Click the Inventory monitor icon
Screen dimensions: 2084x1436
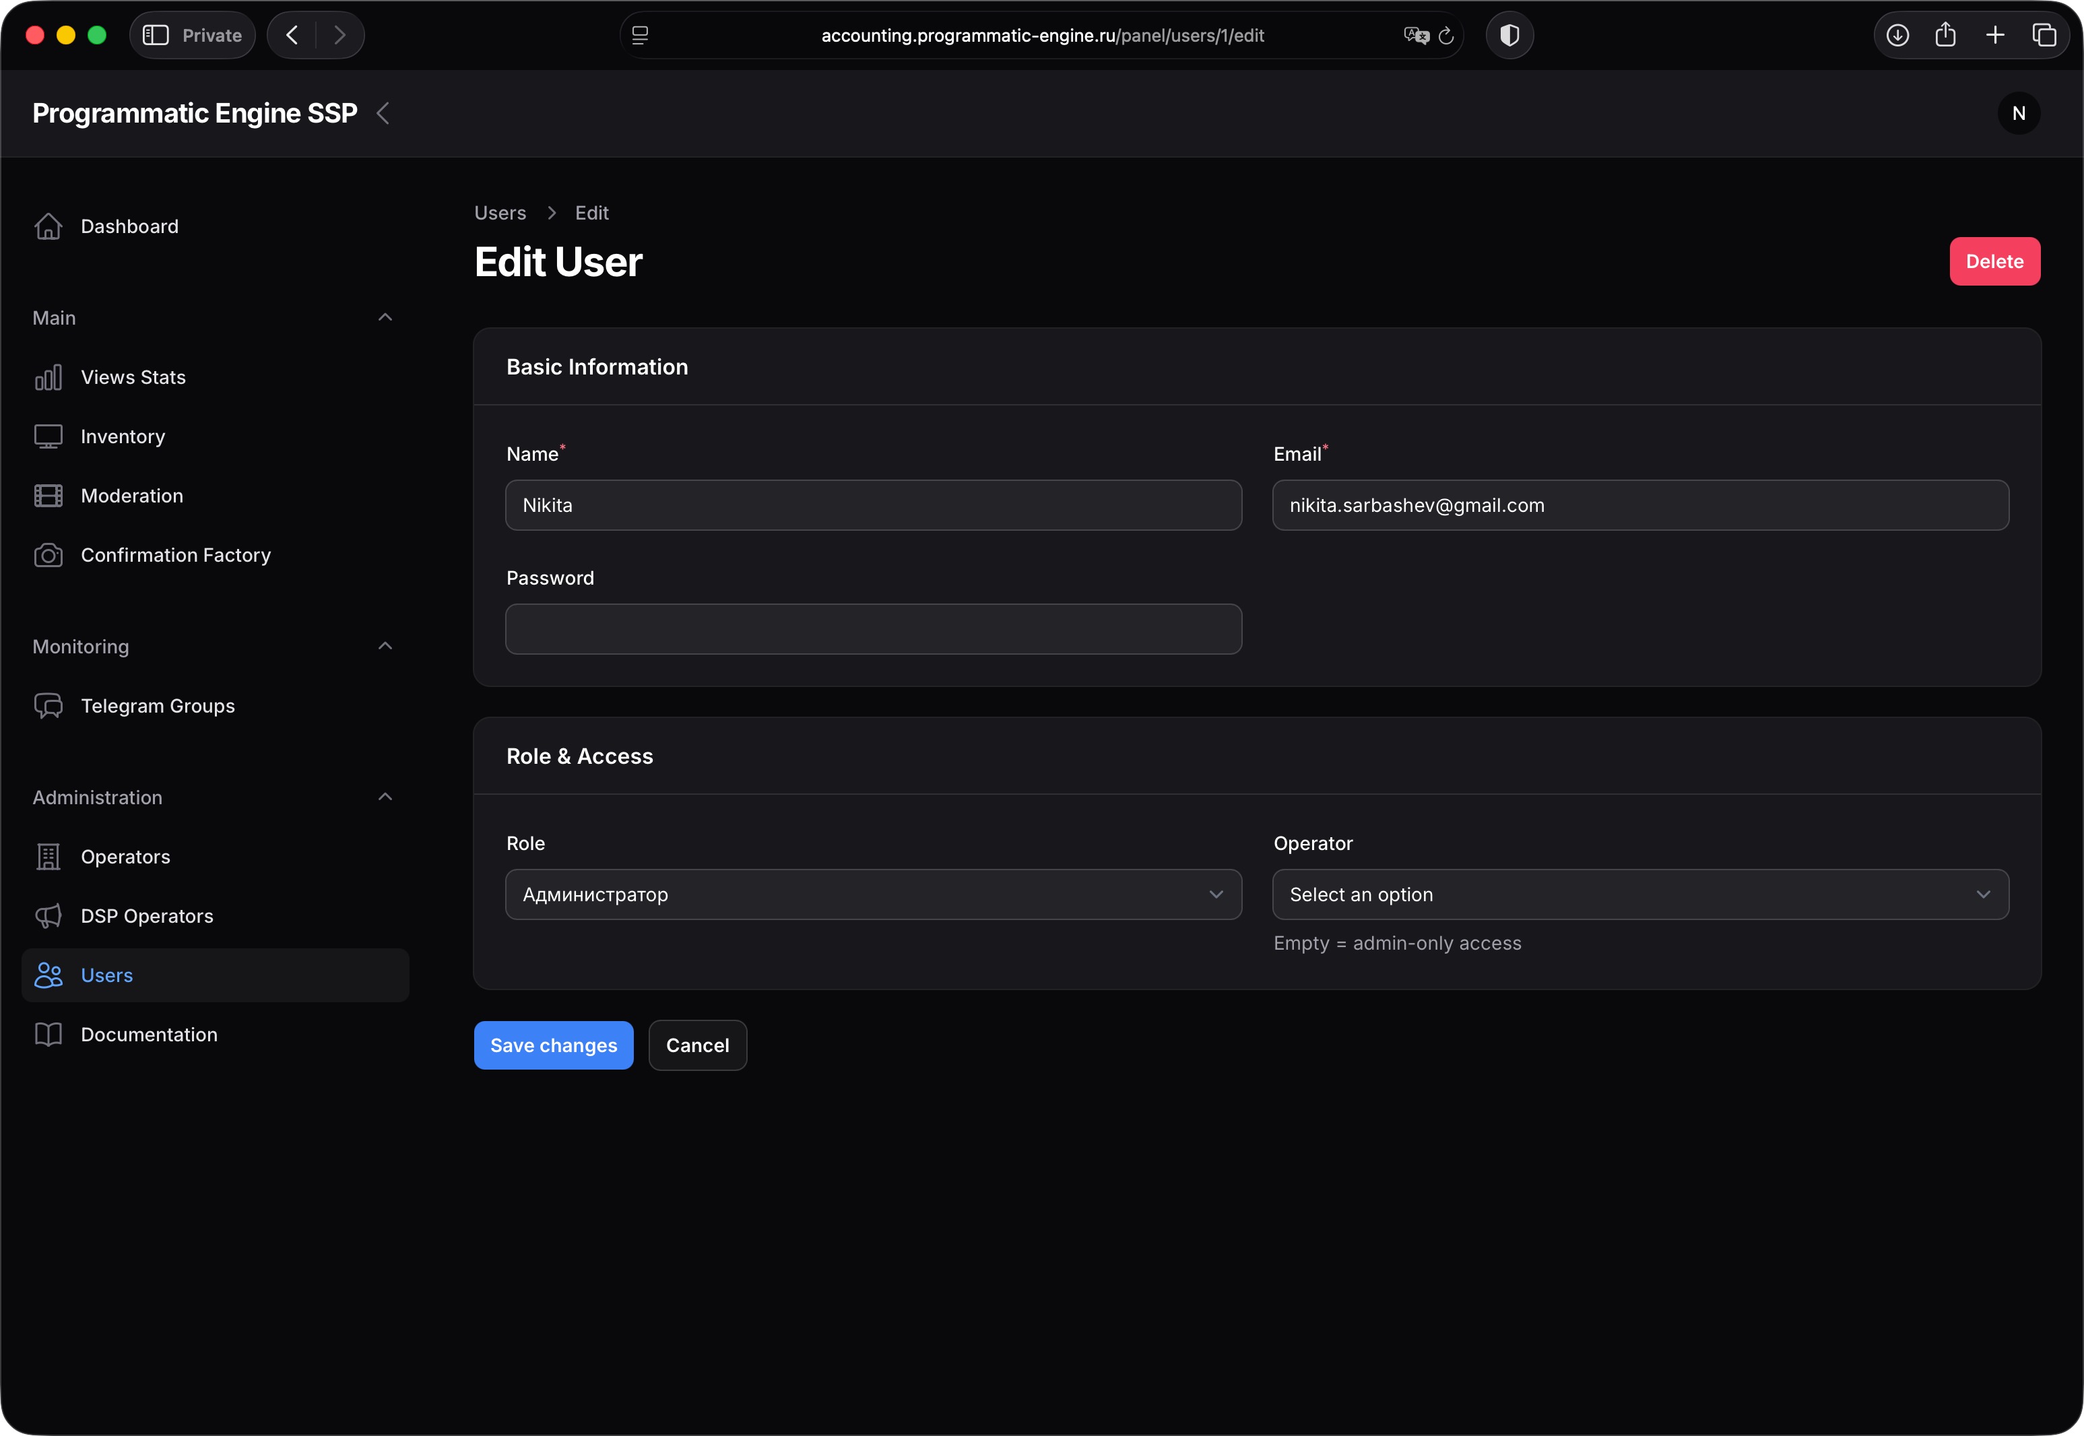coord(48,436)
